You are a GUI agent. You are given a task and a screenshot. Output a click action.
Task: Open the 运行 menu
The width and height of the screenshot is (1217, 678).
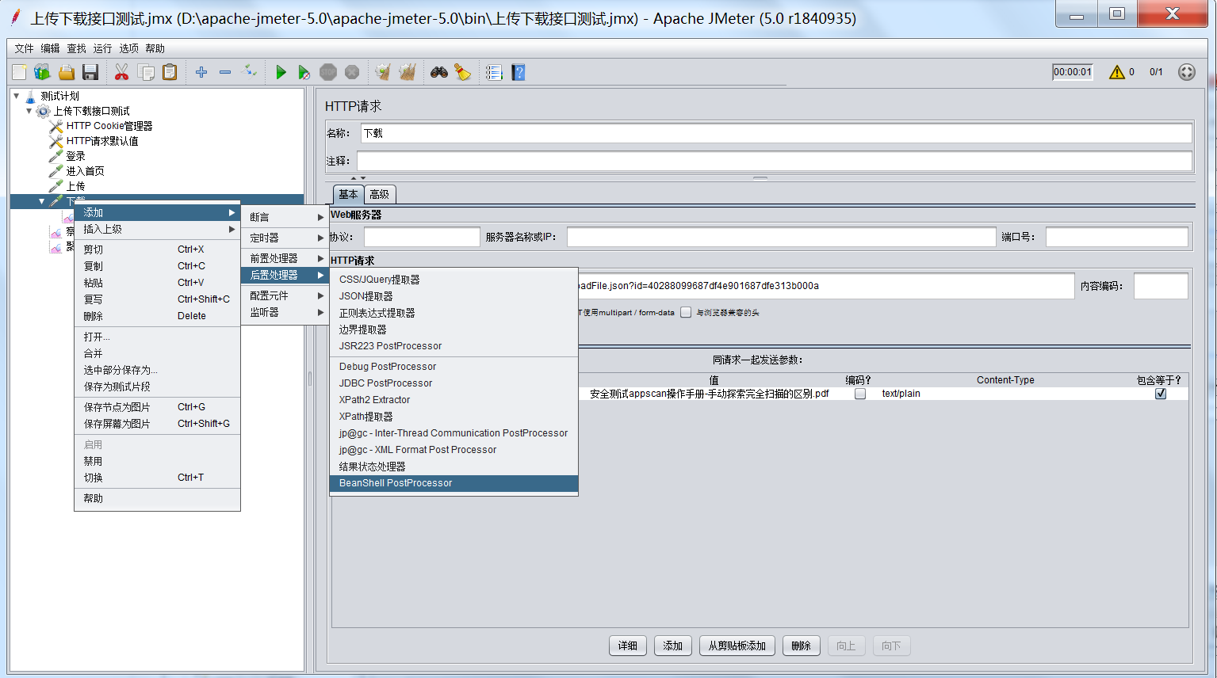click(x=102, y=48)
